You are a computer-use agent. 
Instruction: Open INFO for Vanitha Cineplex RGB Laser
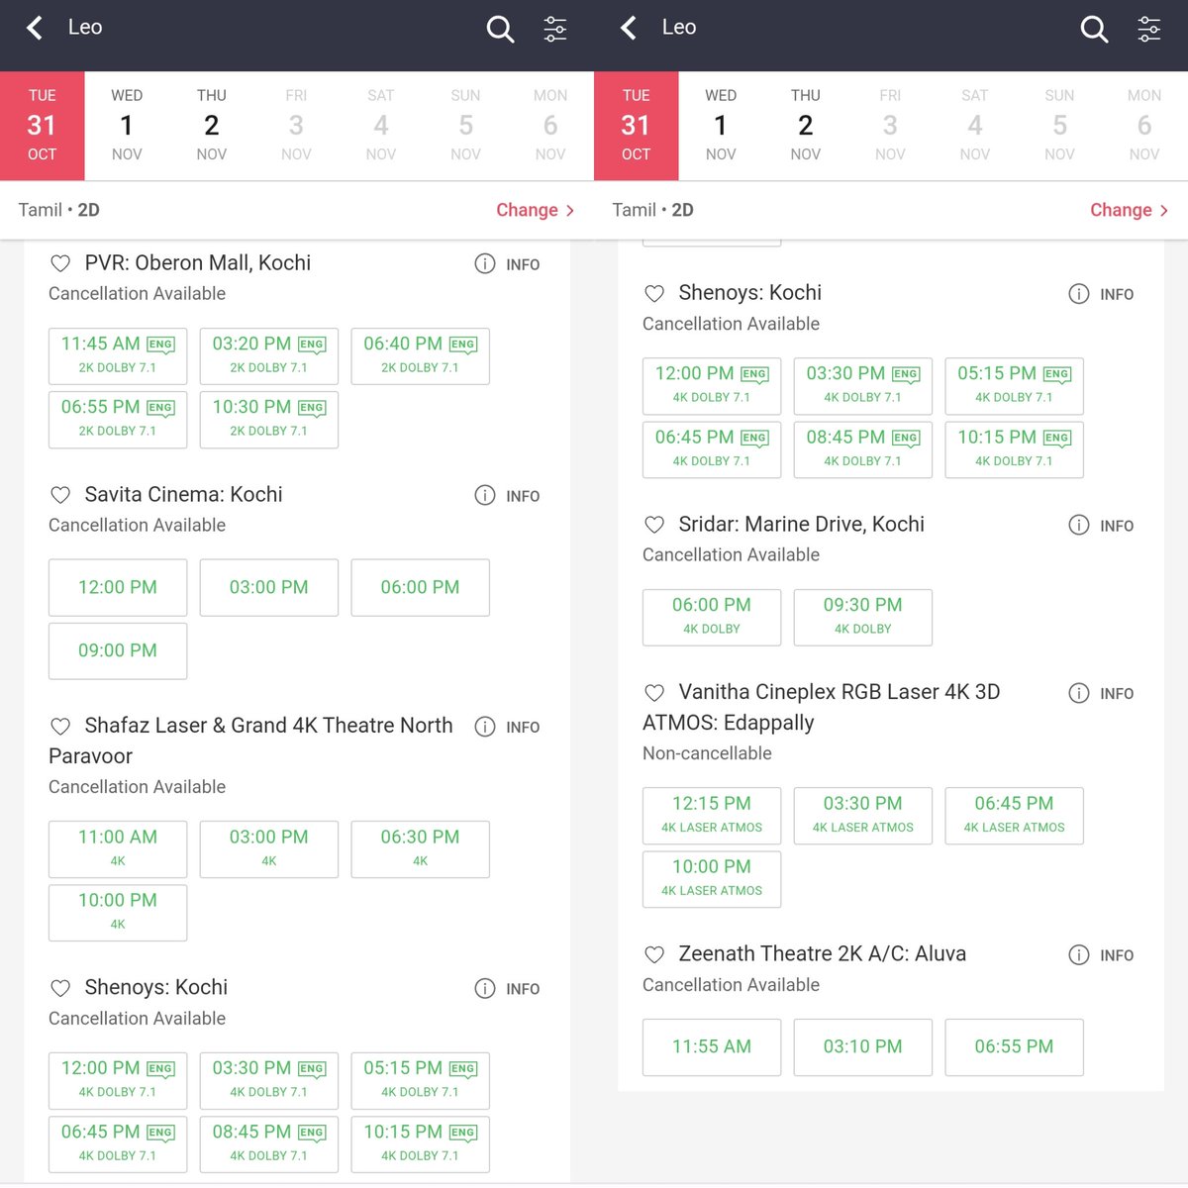point(1101,694)
